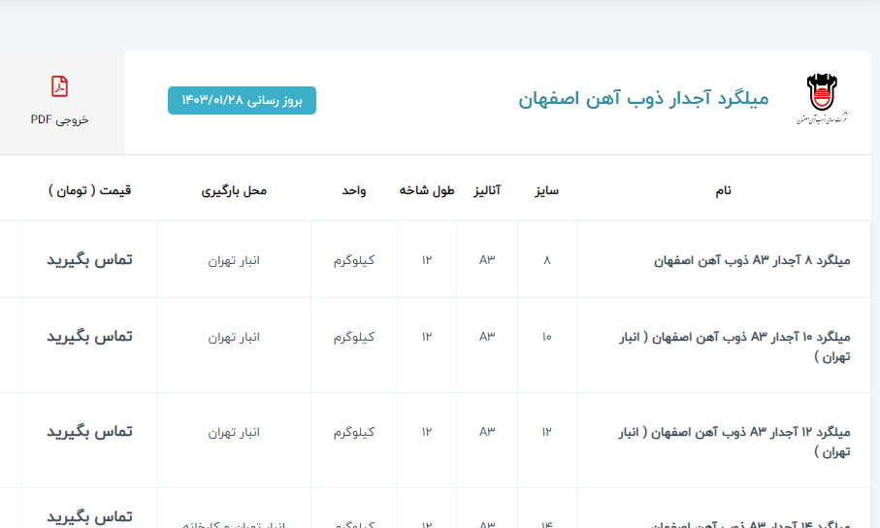Select the سایز column header
Viewport: 880px width, 528px height.
547,190
